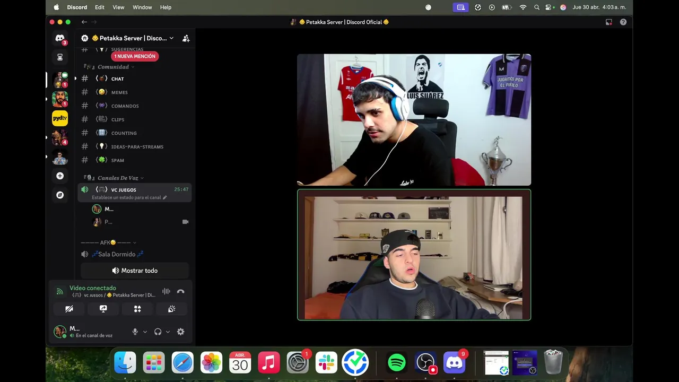This screenshot has height=382, width=679.
Task: Open noise suppression waveform icon
Action: click(166, 291)
